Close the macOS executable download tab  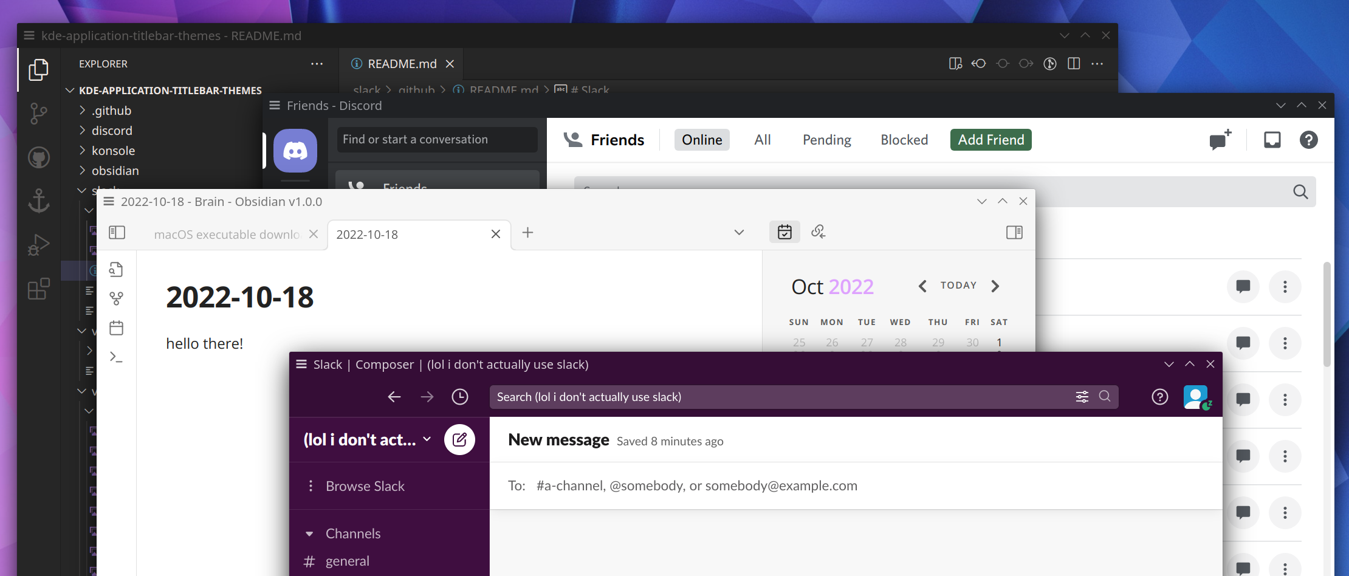tap(314, 234)
